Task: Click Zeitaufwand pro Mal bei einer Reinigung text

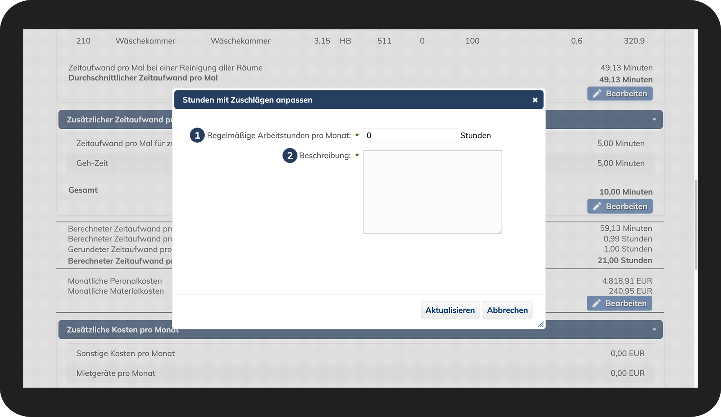Action: pyautogui.click(x=165, y=68)
